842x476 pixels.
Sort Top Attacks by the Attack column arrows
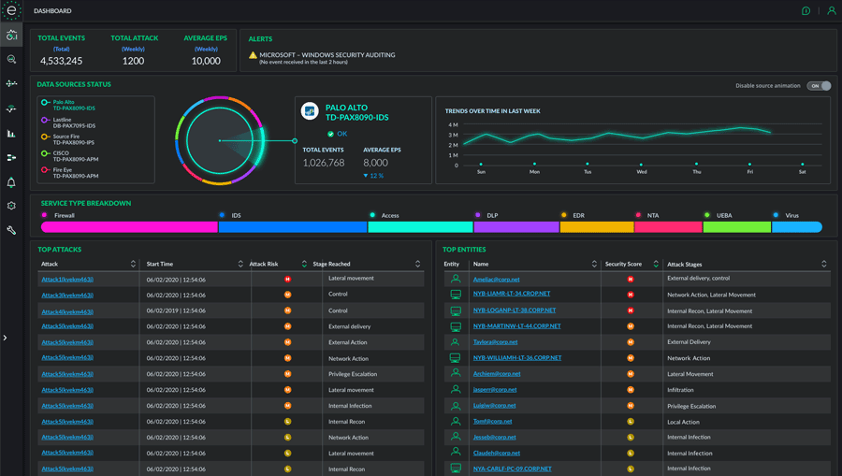point(133,265)
